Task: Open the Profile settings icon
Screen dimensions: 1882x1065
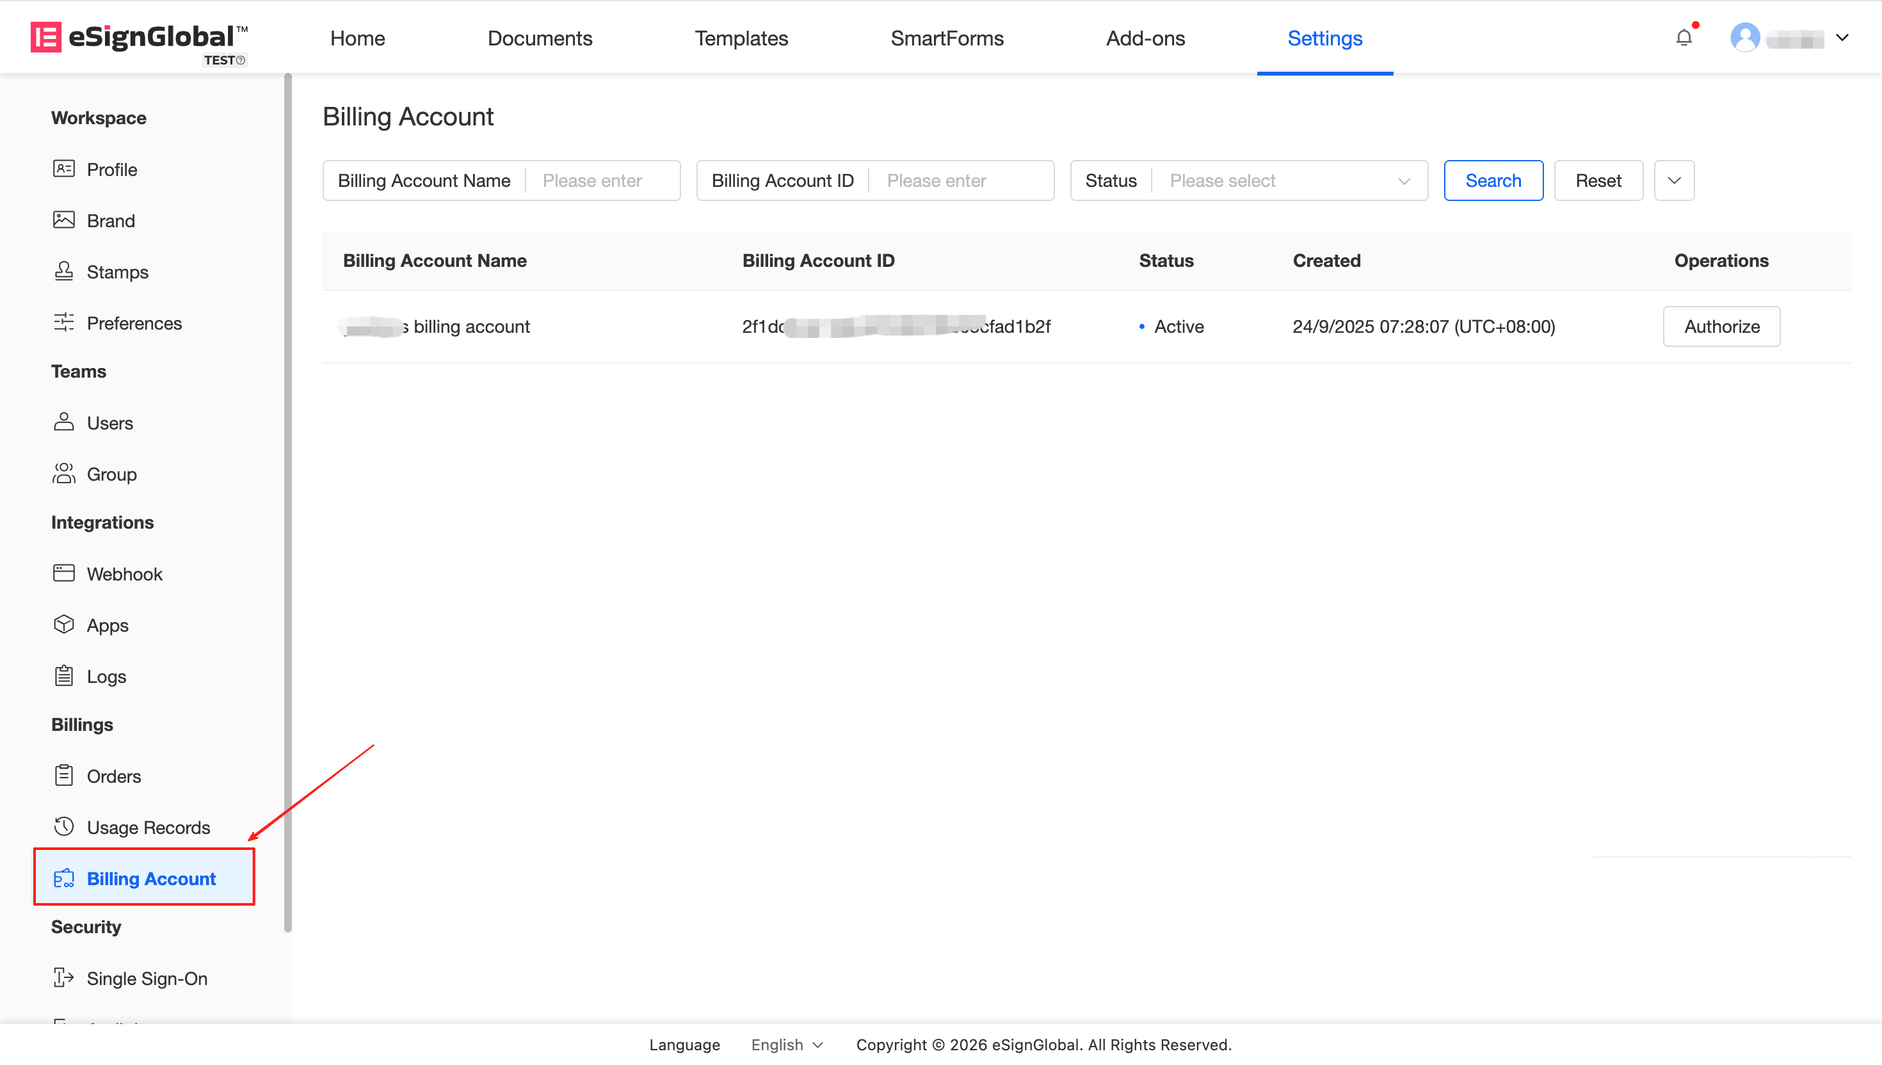Action: 63,169
